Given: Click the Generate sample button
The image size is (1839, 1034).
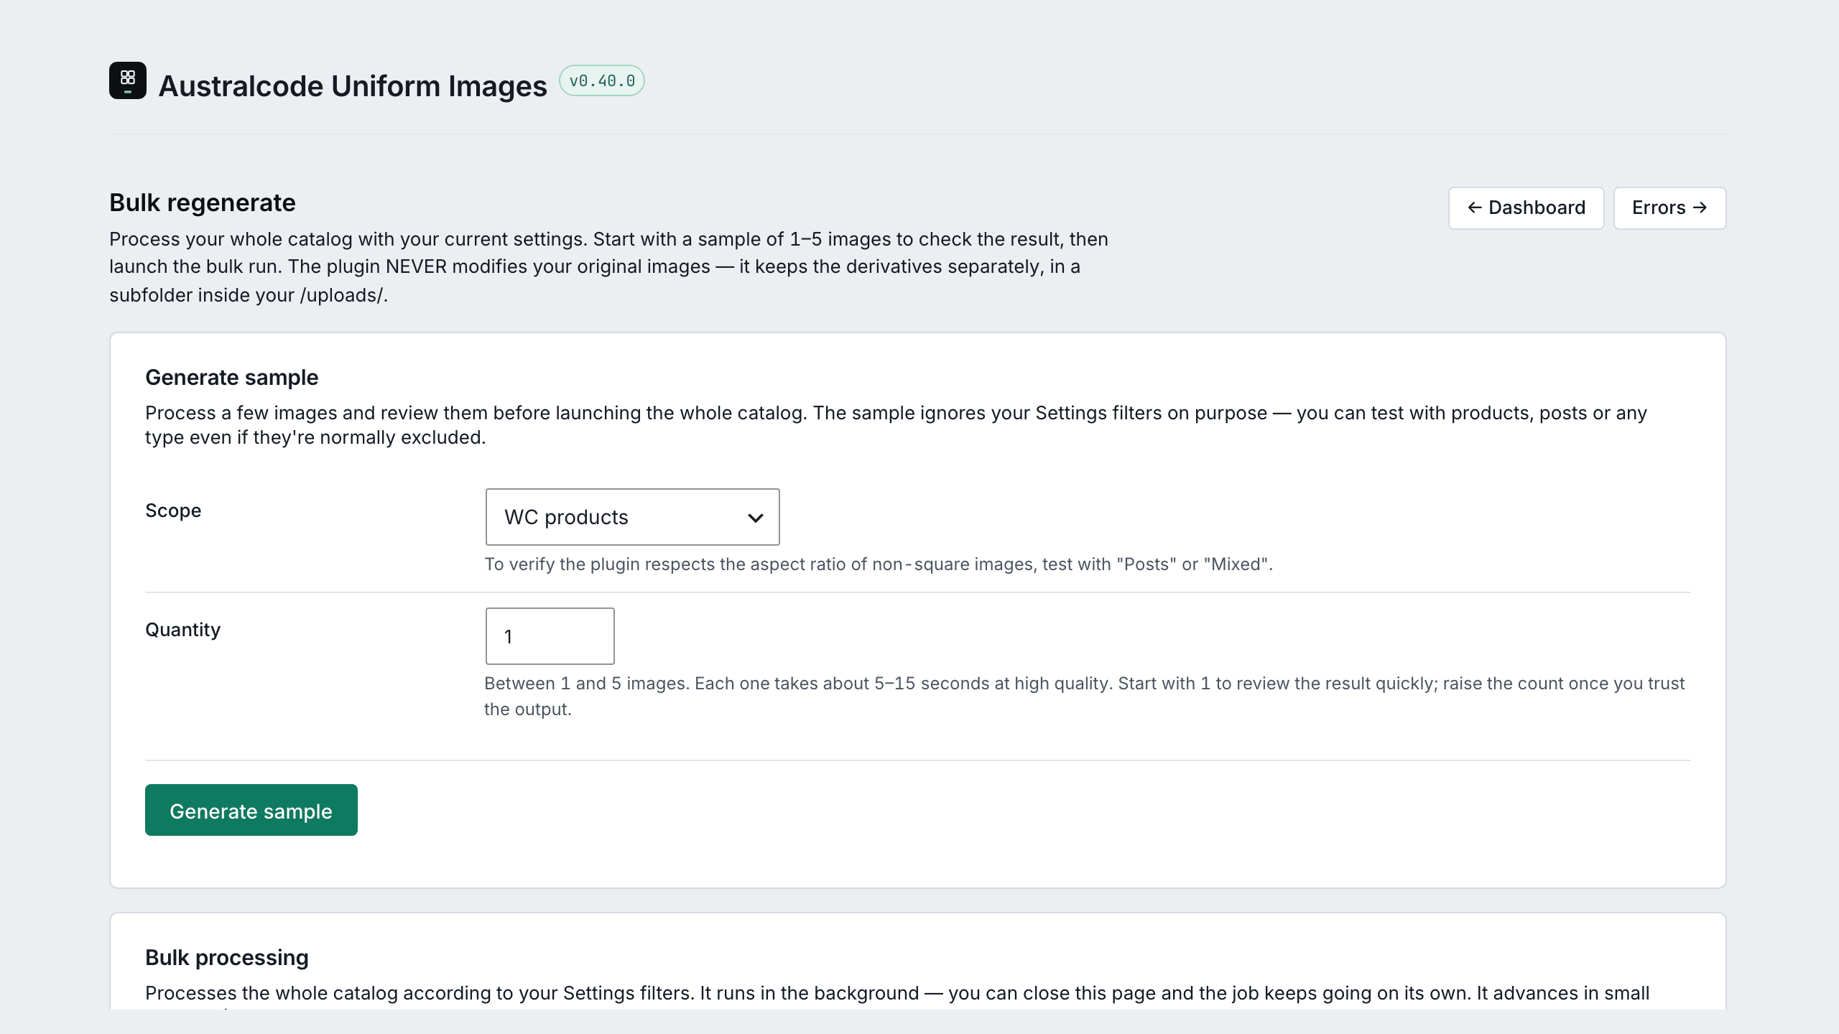Looking at the screenshot, I should pos(251,810).
